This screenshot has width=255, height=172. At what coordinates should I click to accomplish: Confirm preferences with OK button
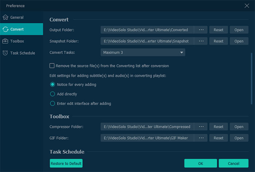[200, 163]
